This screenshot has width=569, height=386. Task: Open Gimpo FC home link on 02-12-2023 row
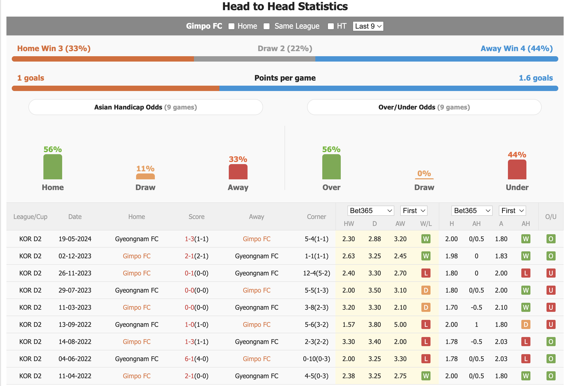point(137,256)
